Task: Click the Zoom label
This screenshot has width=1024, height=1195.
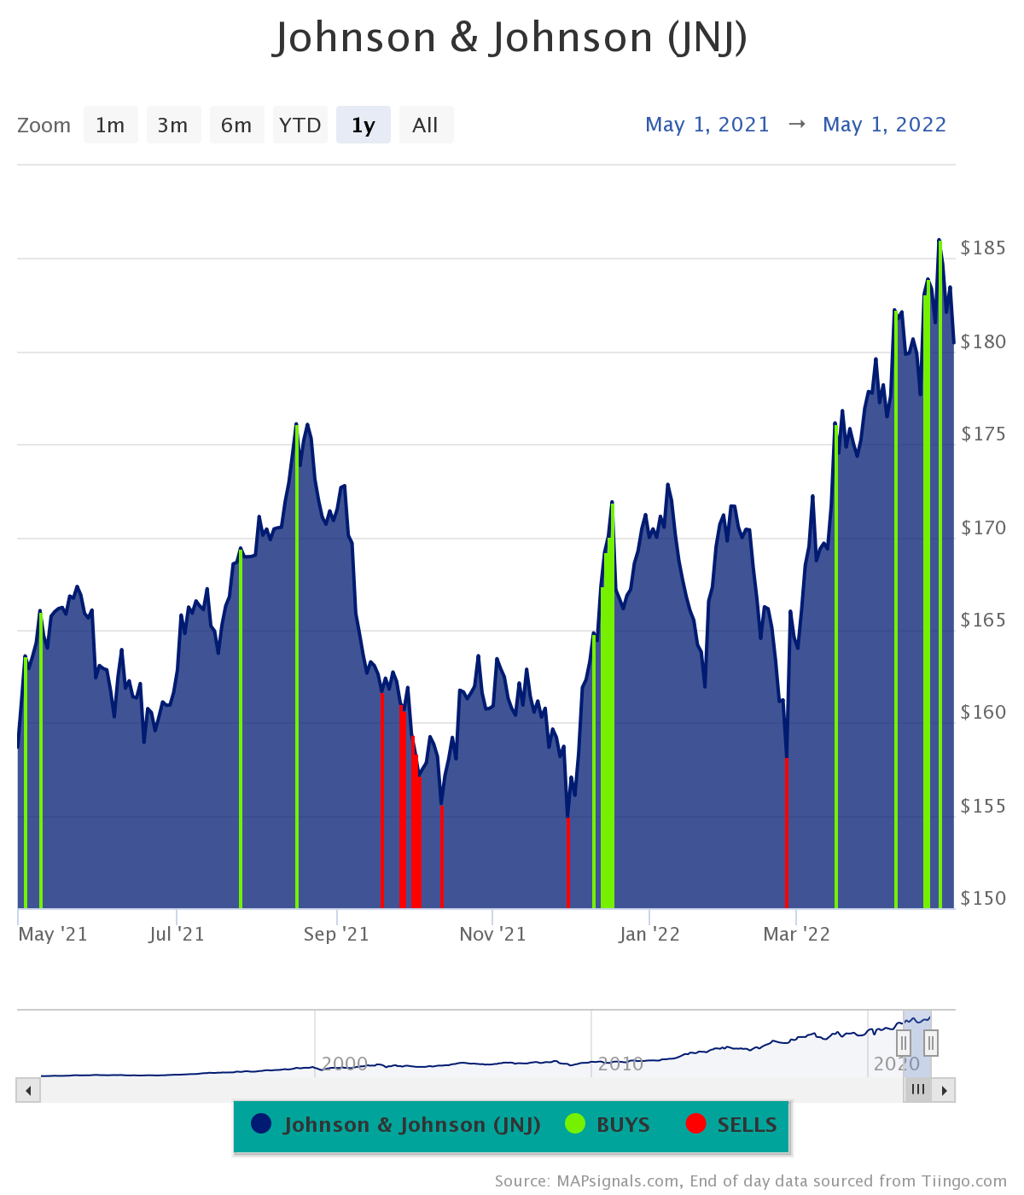Action: [x=44, y=125]
